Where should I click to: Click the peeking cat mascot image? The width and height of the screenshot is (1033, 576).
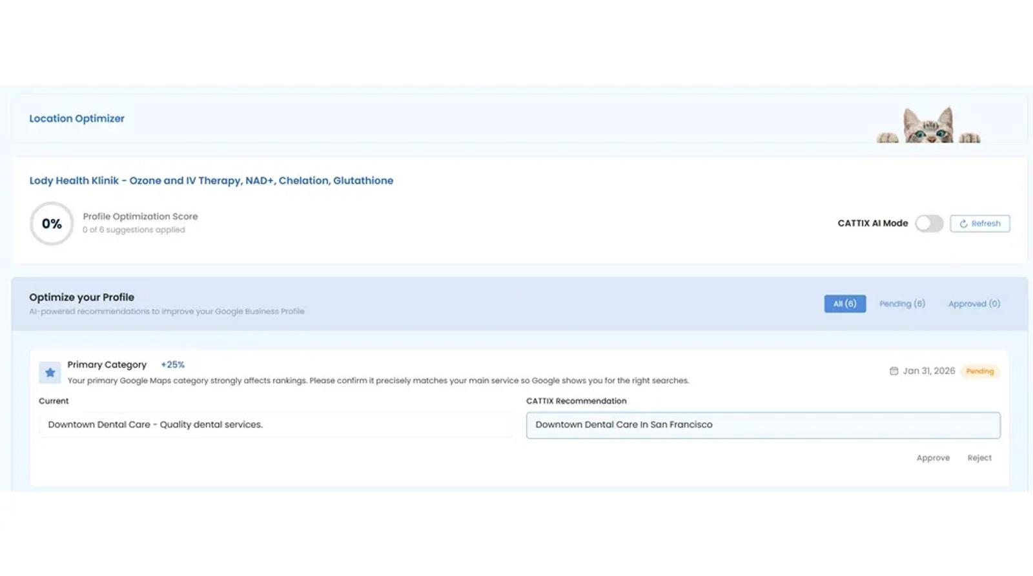(x=928, y=124)
